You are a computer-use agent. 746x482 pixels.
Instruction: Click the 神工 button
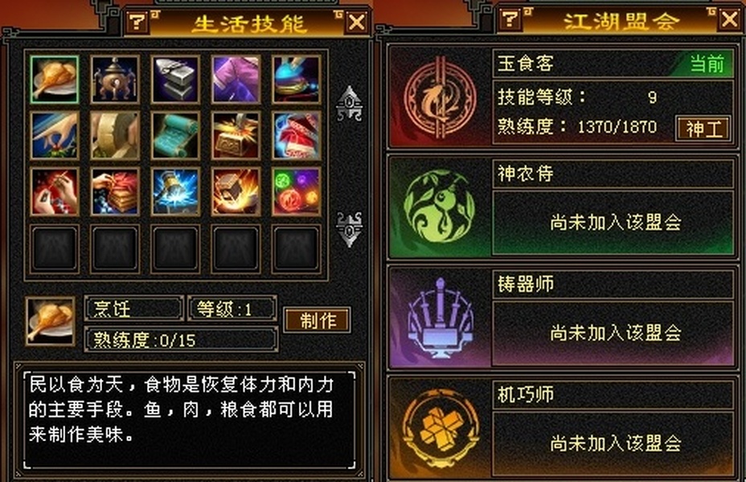click(x=703, y=129)
